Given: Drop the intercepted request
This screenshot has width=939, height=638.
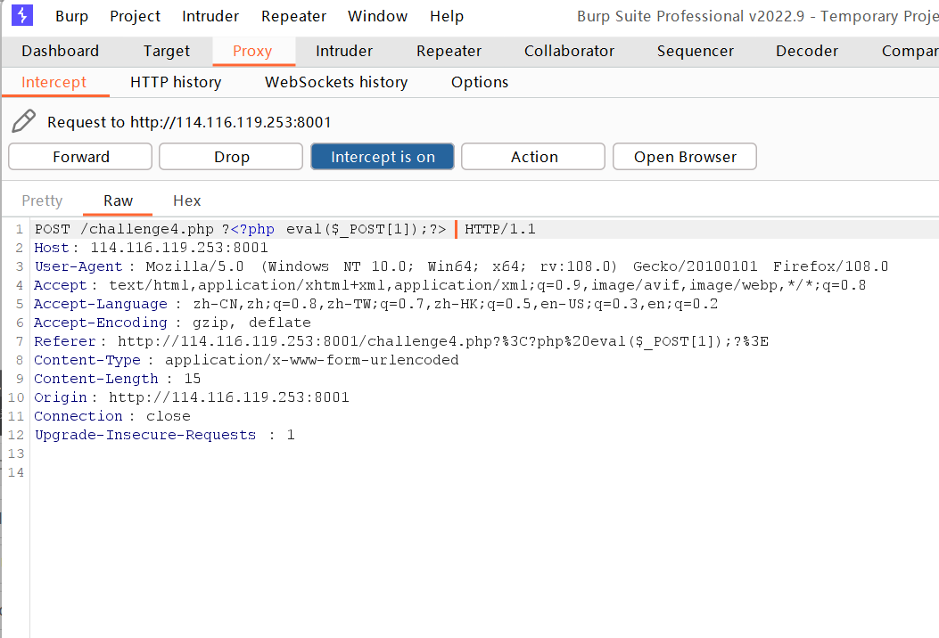Looking at the screenshot, I should point(231,157).
